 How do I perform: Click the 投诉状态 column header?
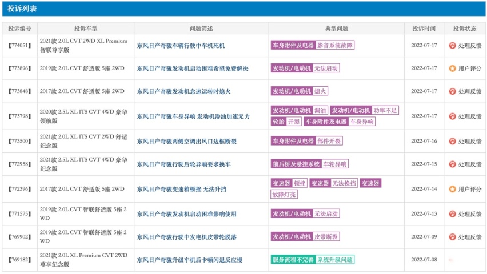point(465,29)
